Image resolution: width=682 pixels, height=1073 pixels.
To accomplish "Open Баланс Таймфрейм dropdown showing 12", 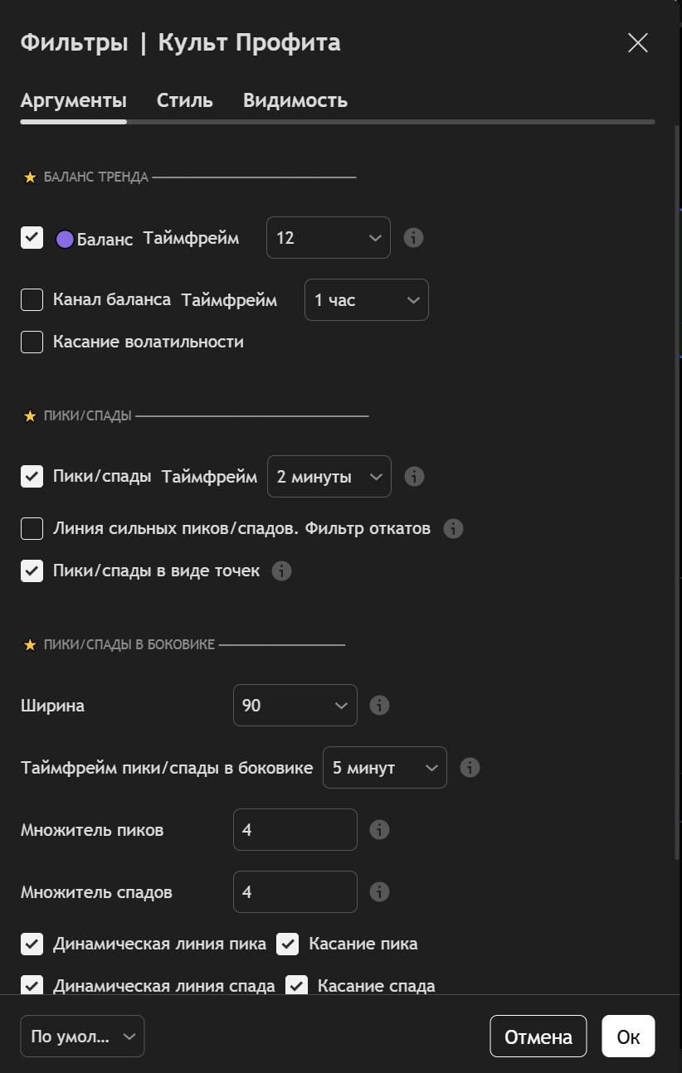I will click(328, 238).
